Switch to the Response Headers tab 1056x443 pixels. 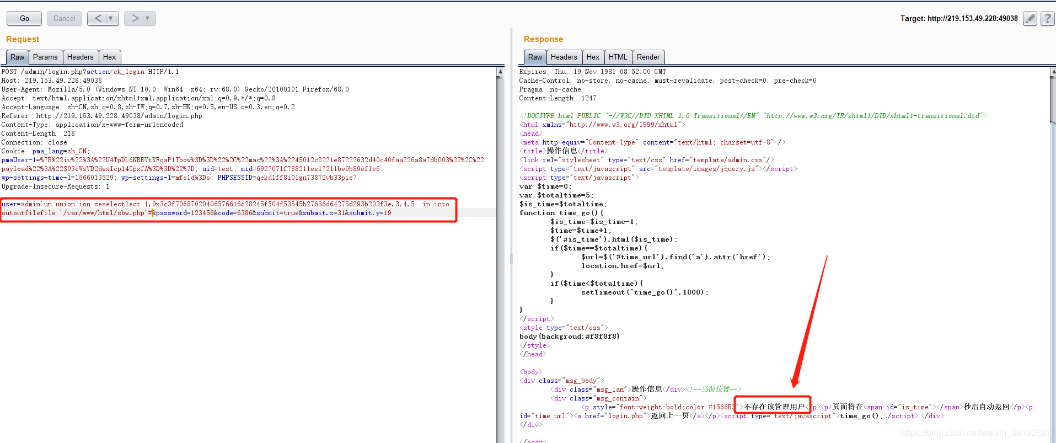point(564,57)
